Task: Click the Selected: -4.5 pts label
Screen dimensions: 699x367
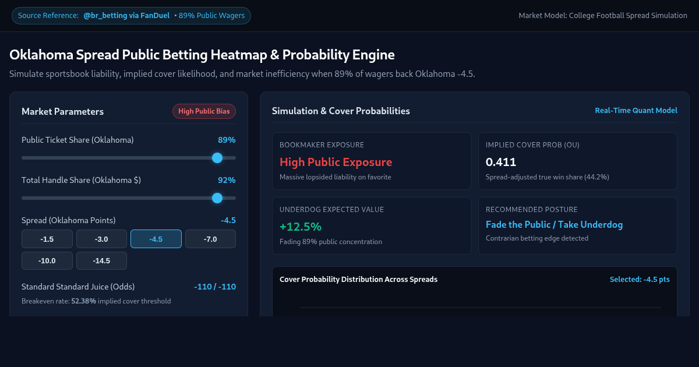Action: (640, 280)
